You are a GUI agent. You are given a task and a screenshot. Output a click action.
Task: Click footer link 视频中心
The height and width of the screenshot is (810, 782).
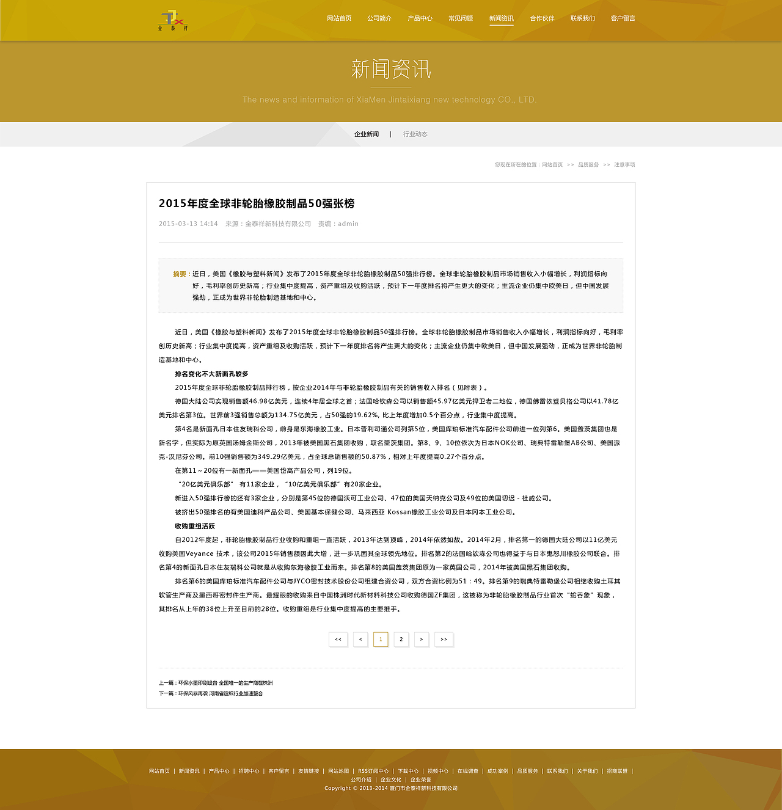pyautogui.click(x=438, y=772)
